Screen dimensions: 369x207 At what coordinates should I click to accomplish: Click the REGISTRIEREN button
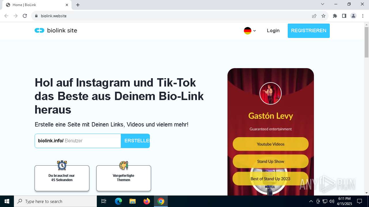[x=308, y=31]
